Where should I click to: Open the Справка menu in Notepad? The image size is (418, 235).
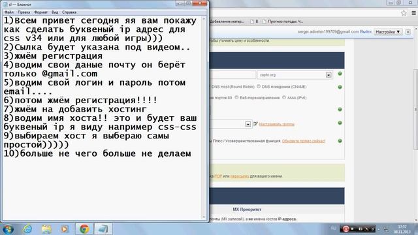tap(69, 12)
